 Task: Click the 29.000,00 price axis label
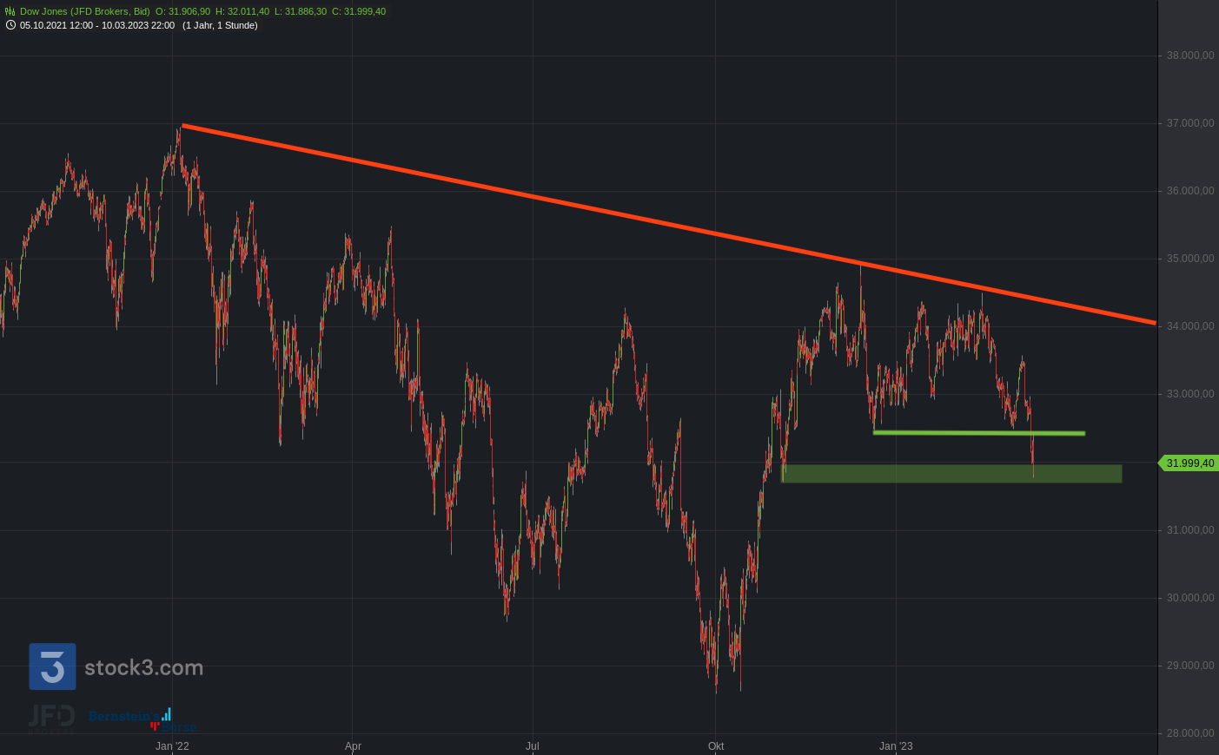[1189, 666]
